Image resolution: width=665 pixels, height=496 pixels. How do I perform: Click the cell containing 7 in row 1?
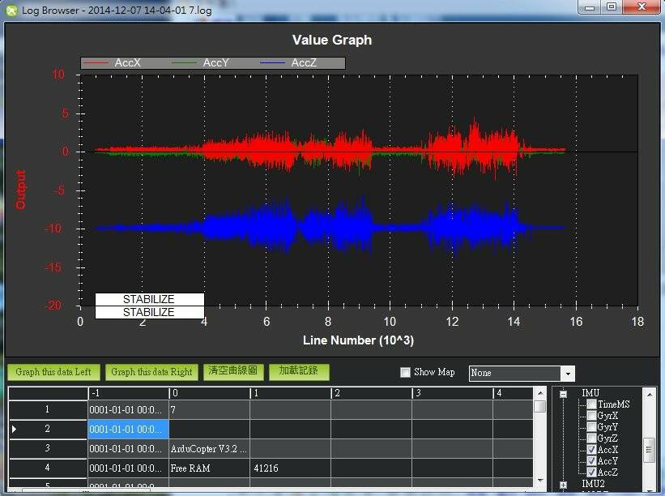coord(210,410)
